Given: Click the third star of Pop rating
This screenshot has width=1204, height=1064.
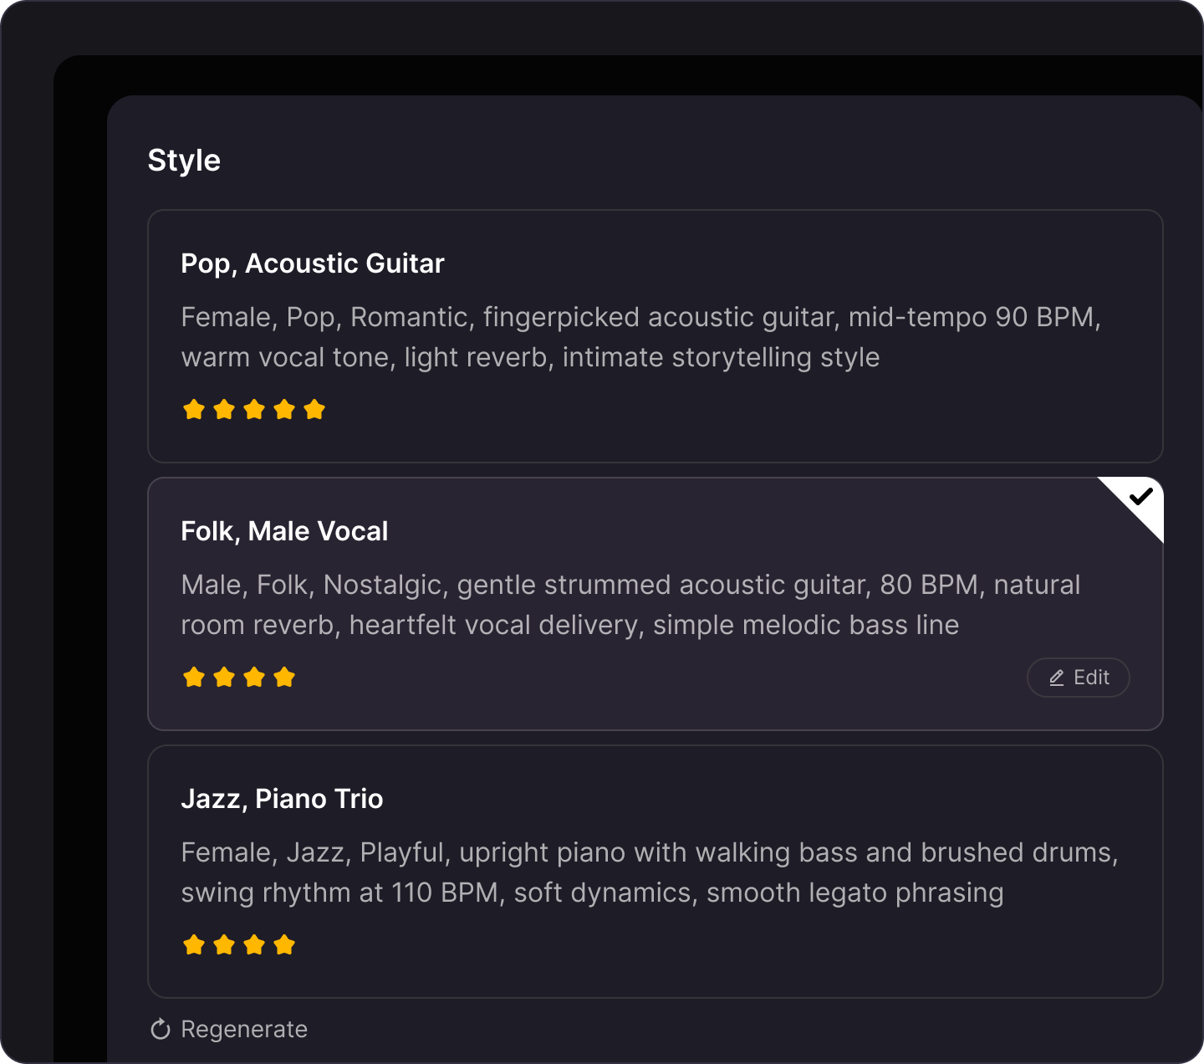Looking at the screenshot, I should (254, 410).
